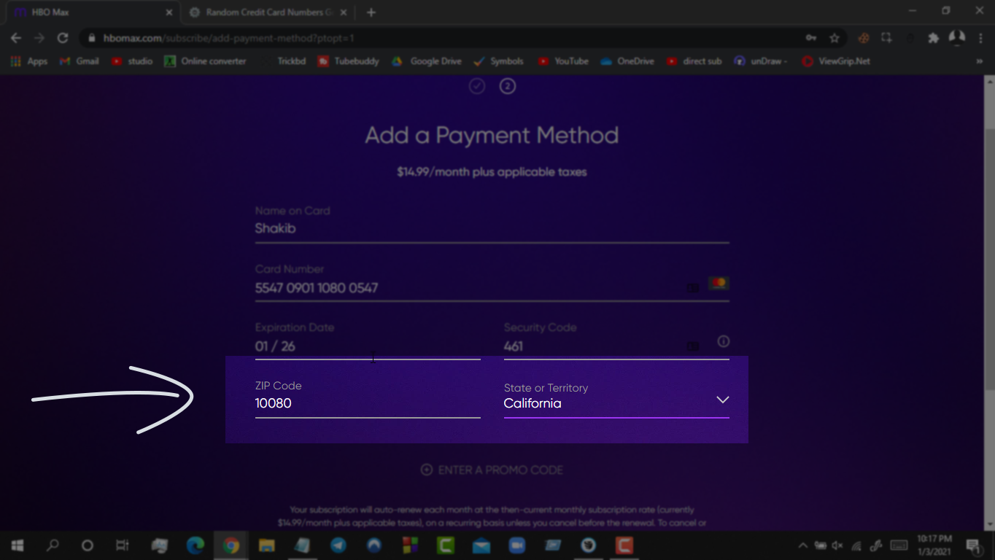This screenshot has width=995, height=560.
Task: Open the studio bookmark
Action: (132, 61)
